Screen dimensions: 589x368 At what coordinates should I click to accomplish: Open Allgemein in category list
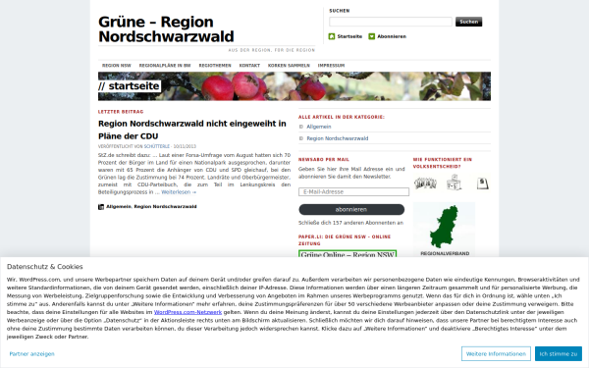tap(319, 127)
